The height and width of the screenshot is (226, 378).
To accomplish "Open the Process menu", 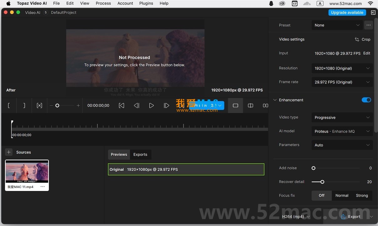I will pos(103,3).
